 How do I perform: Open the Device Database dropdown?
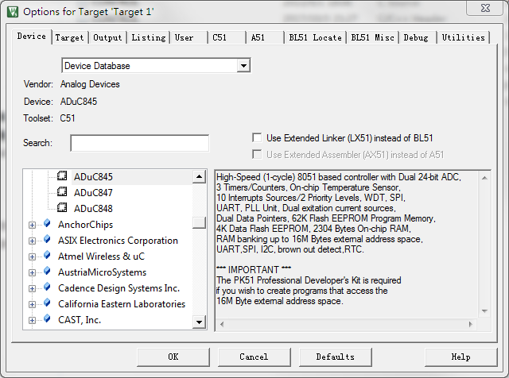243,66
